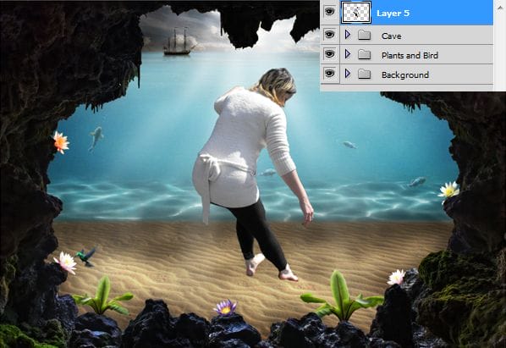Click the Cave group folder icon
The width and height of the screenshot is (506, 348).
(365, 35)
